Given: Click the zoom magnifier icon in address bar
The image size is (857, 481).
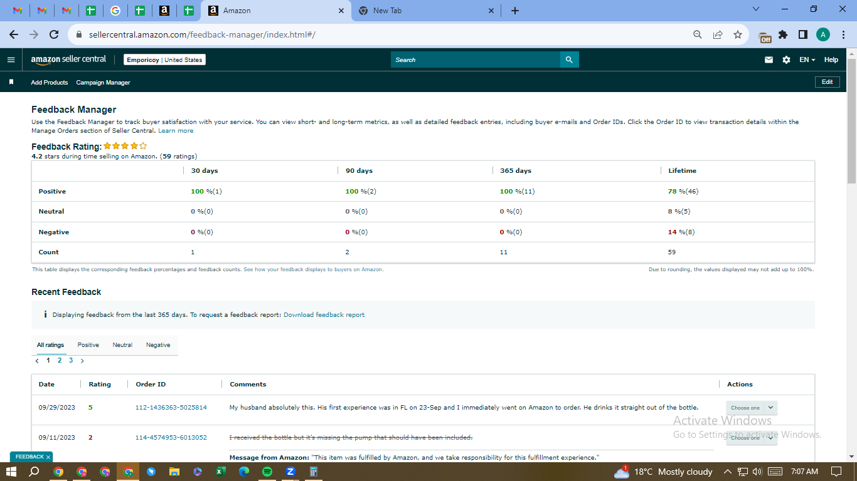Looking at the screenshot, I should coord(697,35).
